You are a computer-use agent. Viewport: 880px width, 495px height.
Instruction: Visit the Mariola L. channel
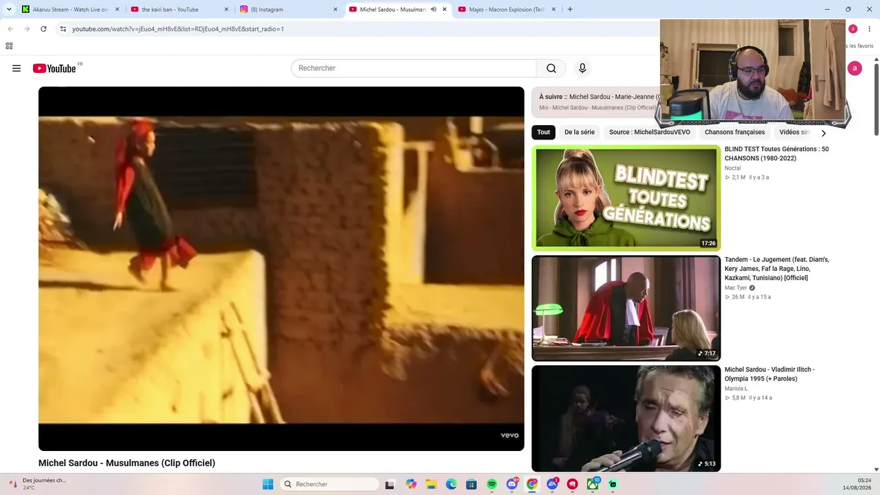click(736, 388)
